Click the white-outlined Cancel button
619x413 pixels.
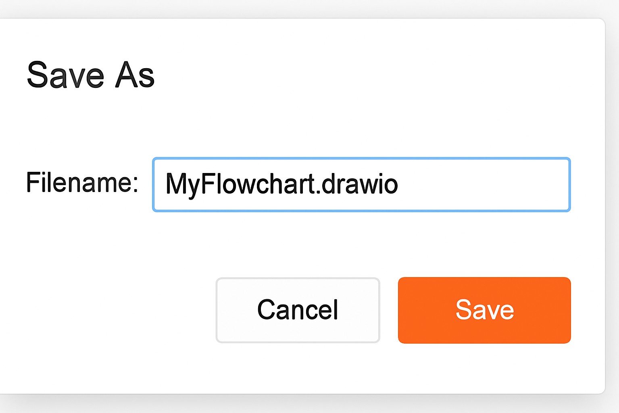point(298,310)
